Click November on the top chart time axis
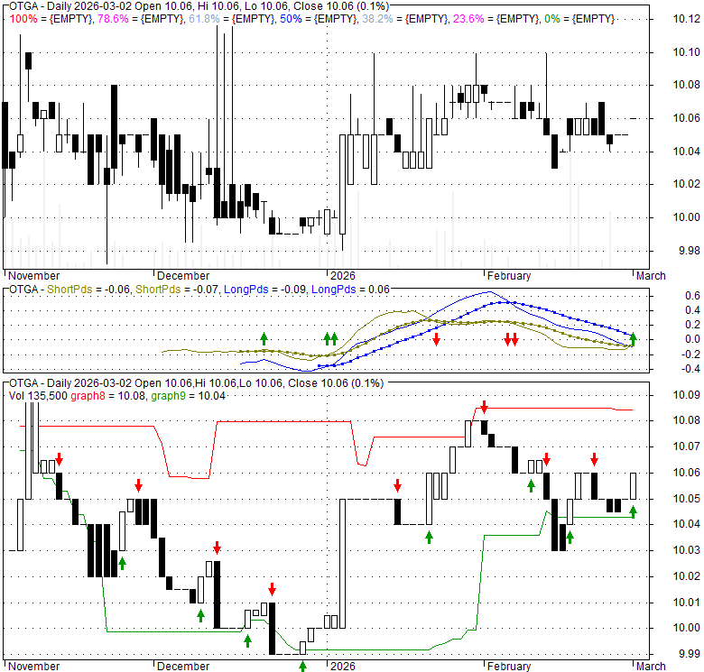Image resolution: width=704 pixels, height=672 pixels. [33, 275]
